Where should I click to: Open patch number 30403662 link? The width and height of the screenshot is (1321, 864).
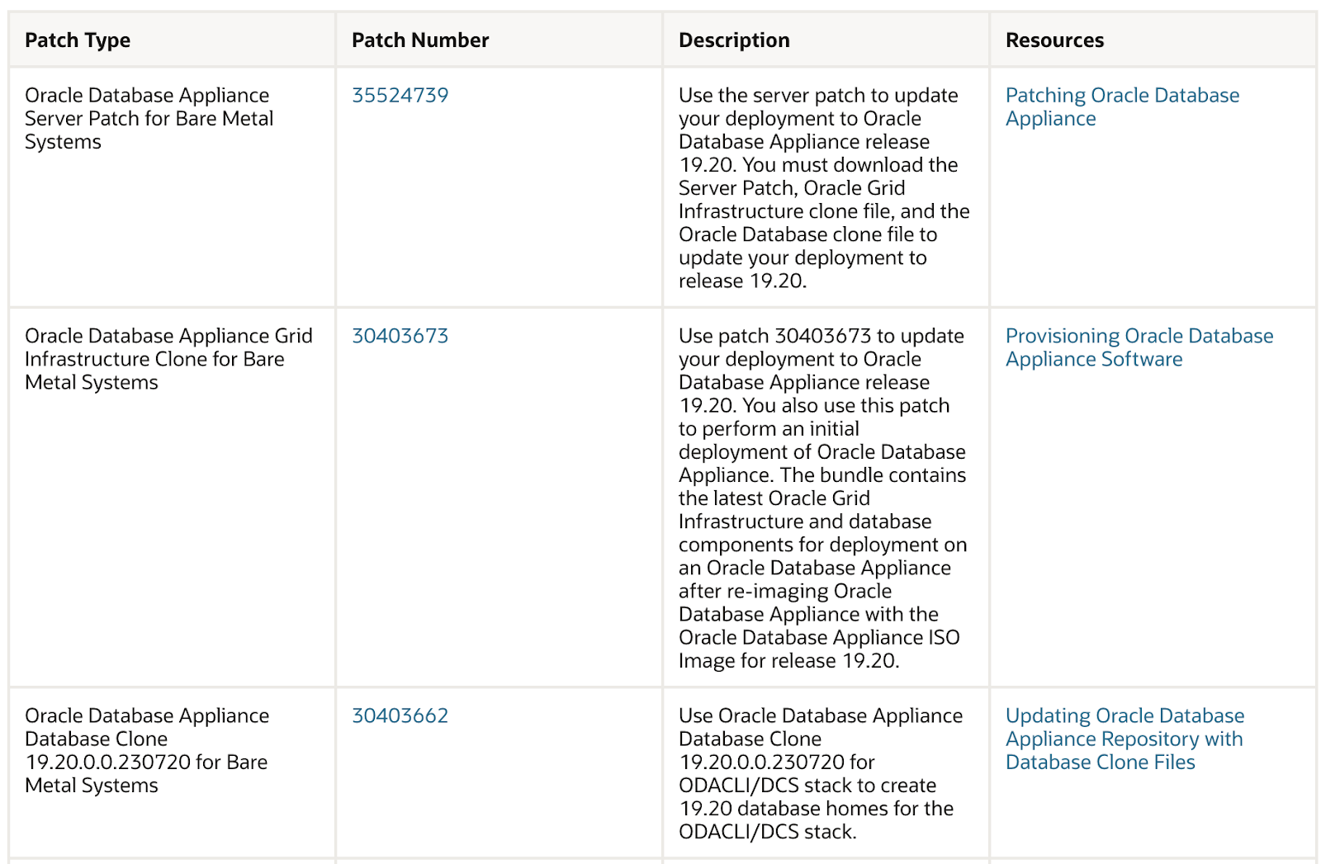pos(400,716)
